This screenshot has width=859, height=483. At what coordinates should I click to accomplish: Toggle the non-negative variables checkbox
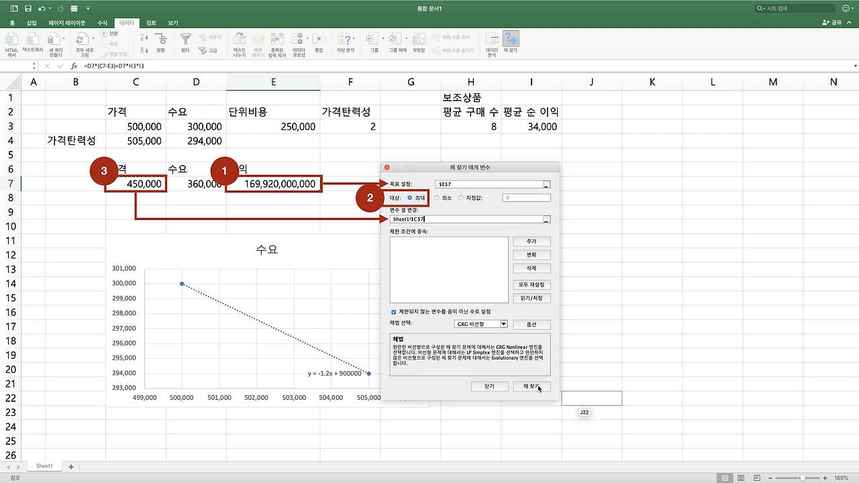[394, 312]
